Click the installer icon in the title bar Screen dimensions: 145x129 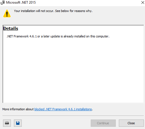[3, 3]
